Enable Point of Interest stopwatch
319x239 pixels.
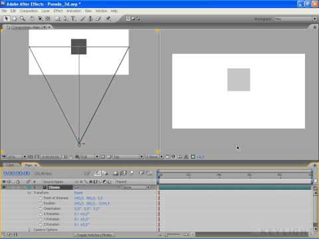coord(41,198)
